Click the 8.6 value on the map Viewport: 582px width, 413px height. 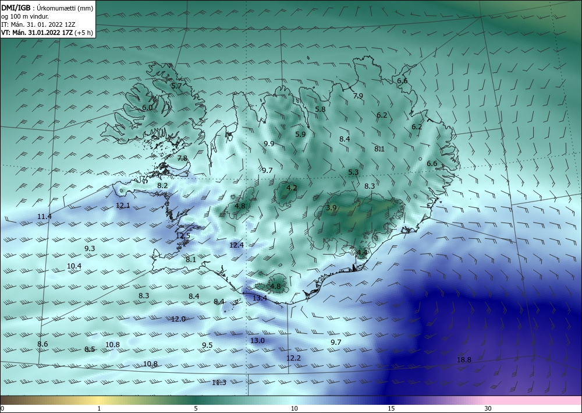point(42,344)
